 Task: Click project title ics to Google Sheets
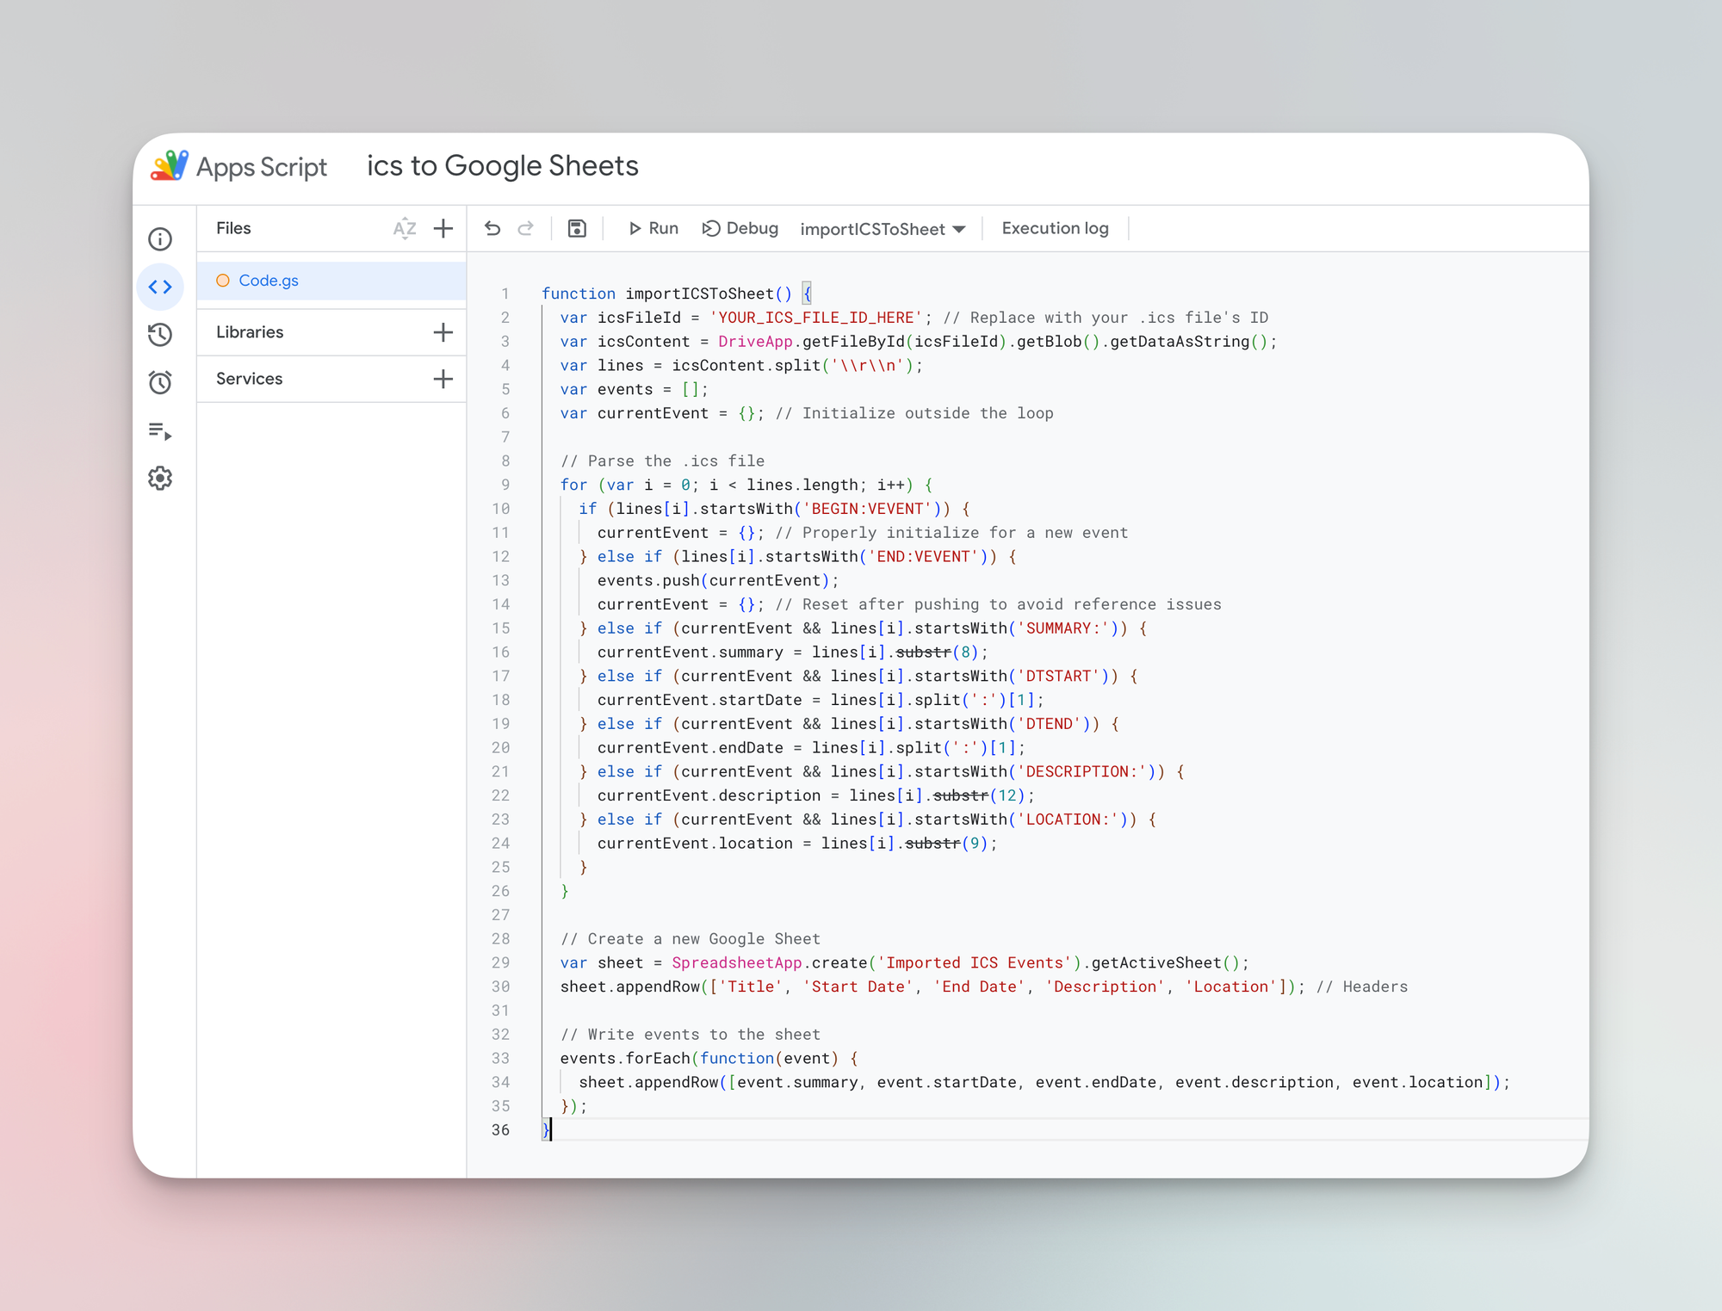(x=503, y=165)
